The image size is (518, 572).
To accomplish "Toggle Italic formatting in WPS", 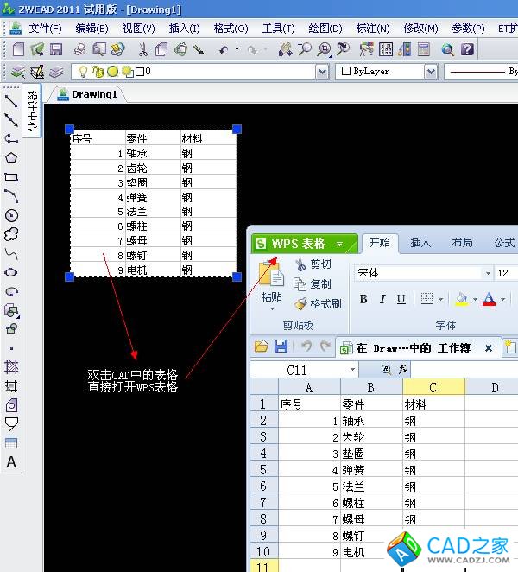I will (382, 299).
